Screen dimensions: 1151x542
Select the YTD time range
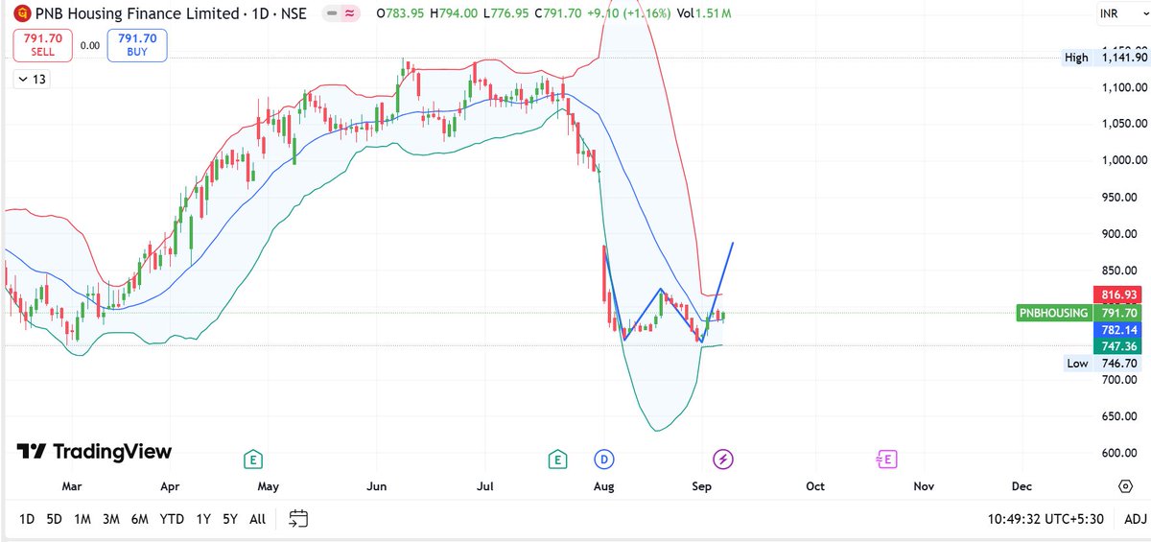click(172, 519)
